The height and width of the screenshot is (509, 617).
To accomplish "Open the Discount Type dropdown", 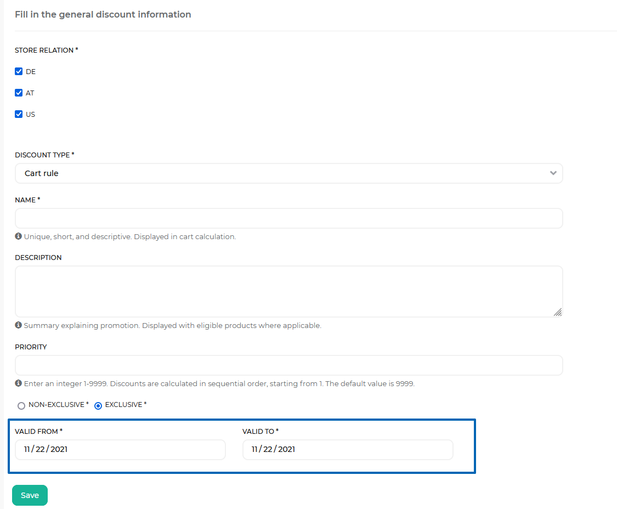I will point(289,173).
